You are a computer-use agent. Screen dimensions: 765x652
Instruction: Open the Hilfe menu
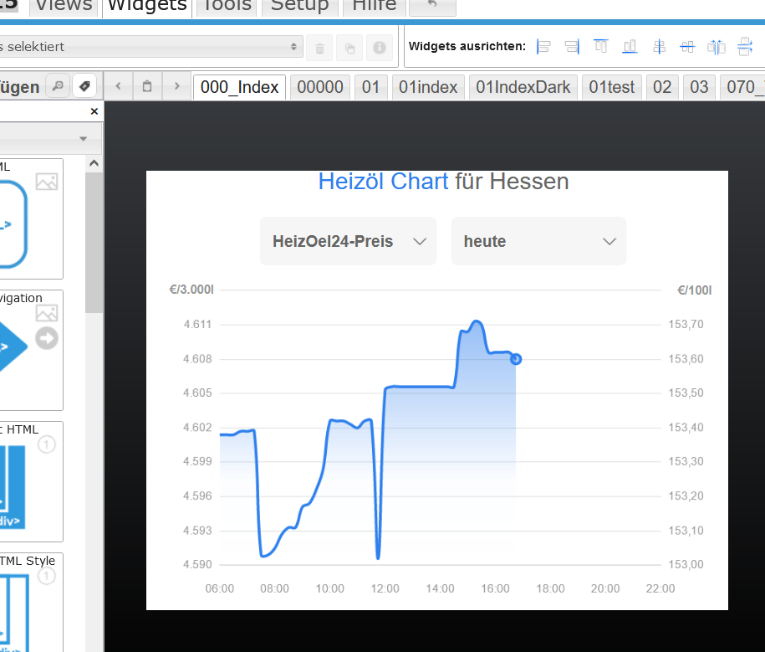[375, 6]
